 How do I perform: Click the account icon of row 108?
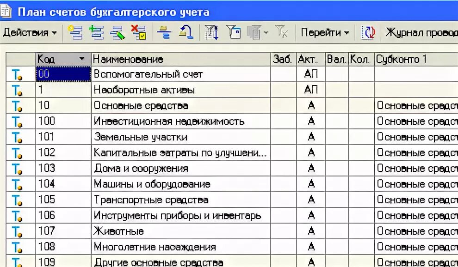tap(17, 248)
